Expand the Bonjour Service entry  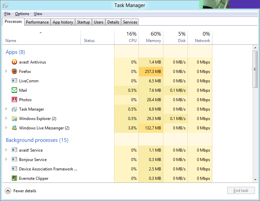tap(6, 160)
